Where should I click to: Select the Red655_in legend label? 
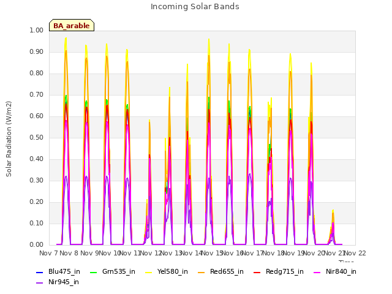click(x=227, y=271)
